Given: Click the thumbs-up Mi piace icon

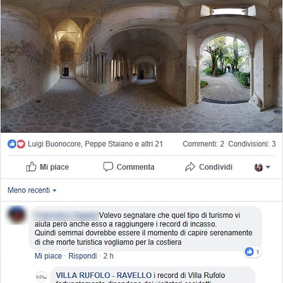Looking at the screenshot, I should pos(31,166).
